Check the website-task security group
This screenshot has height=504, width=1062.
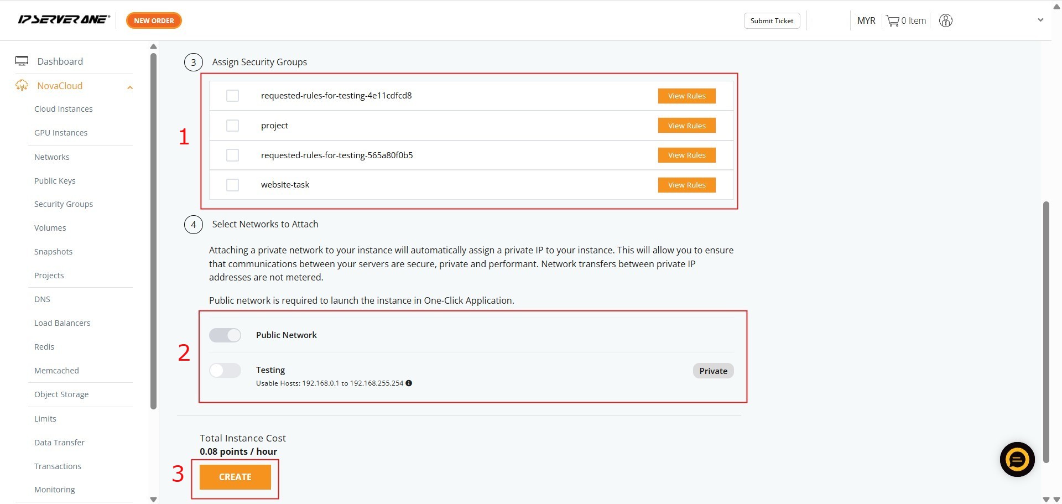(232, 185)
